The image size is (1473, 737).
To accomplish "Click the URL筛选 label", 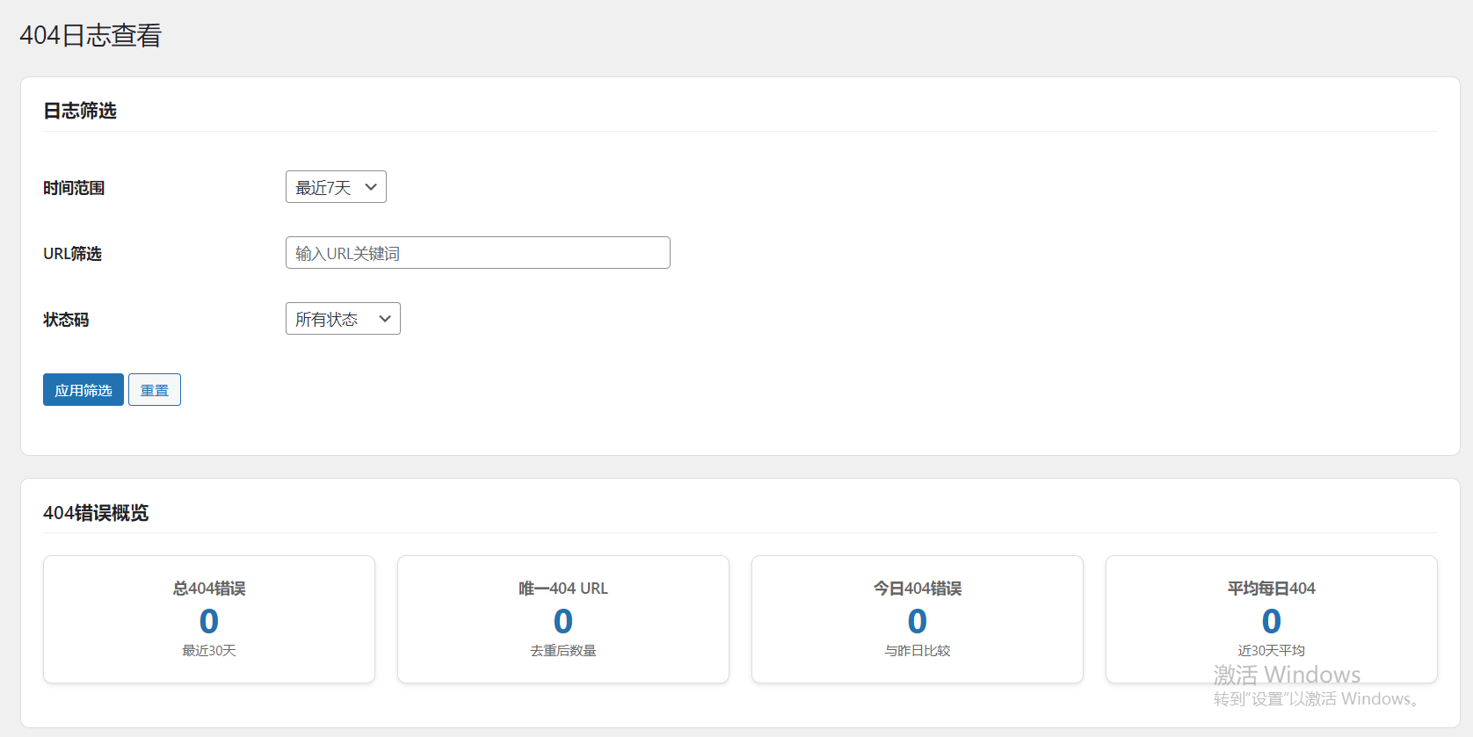I will tap(72, 254).
